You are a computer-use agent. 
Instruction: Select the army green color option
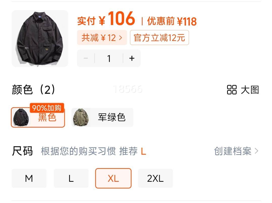tap(102, 117)
